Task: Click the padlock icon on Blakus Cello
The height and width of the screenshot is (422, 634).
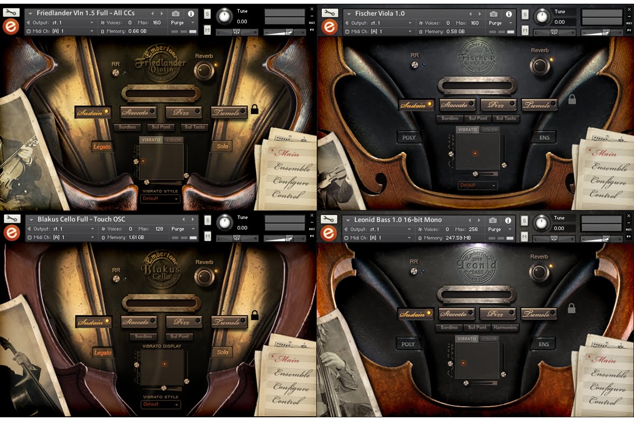Action: [x=255, y=315]
